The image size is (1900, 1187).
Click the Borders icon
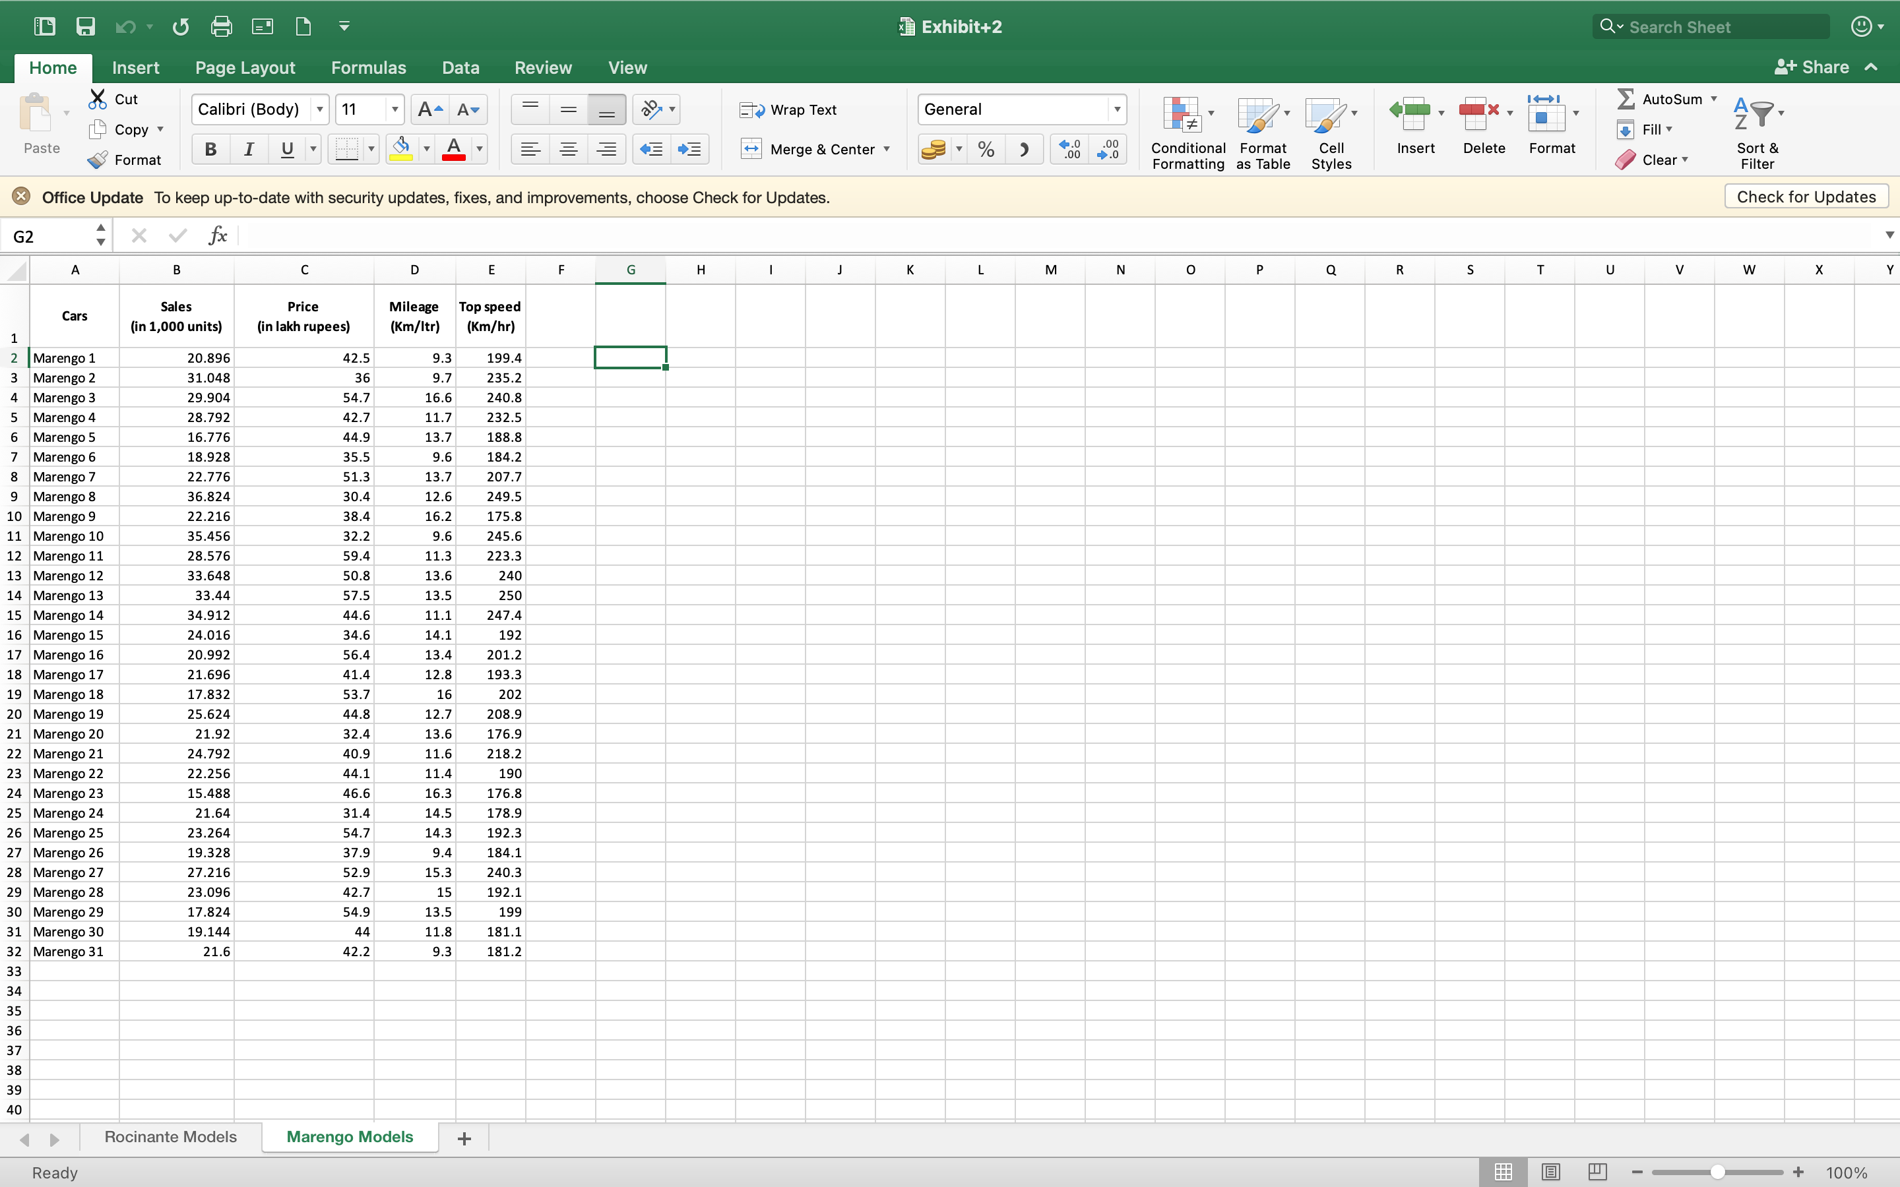click(x=346, y=149)
